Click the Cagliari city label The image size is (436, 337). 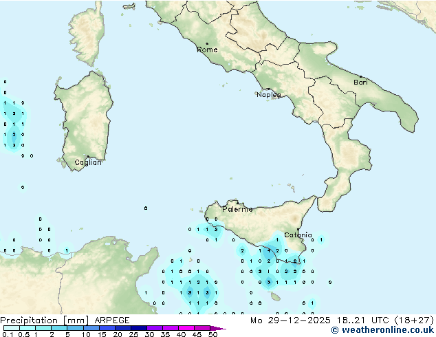click(x=88, y=162)
